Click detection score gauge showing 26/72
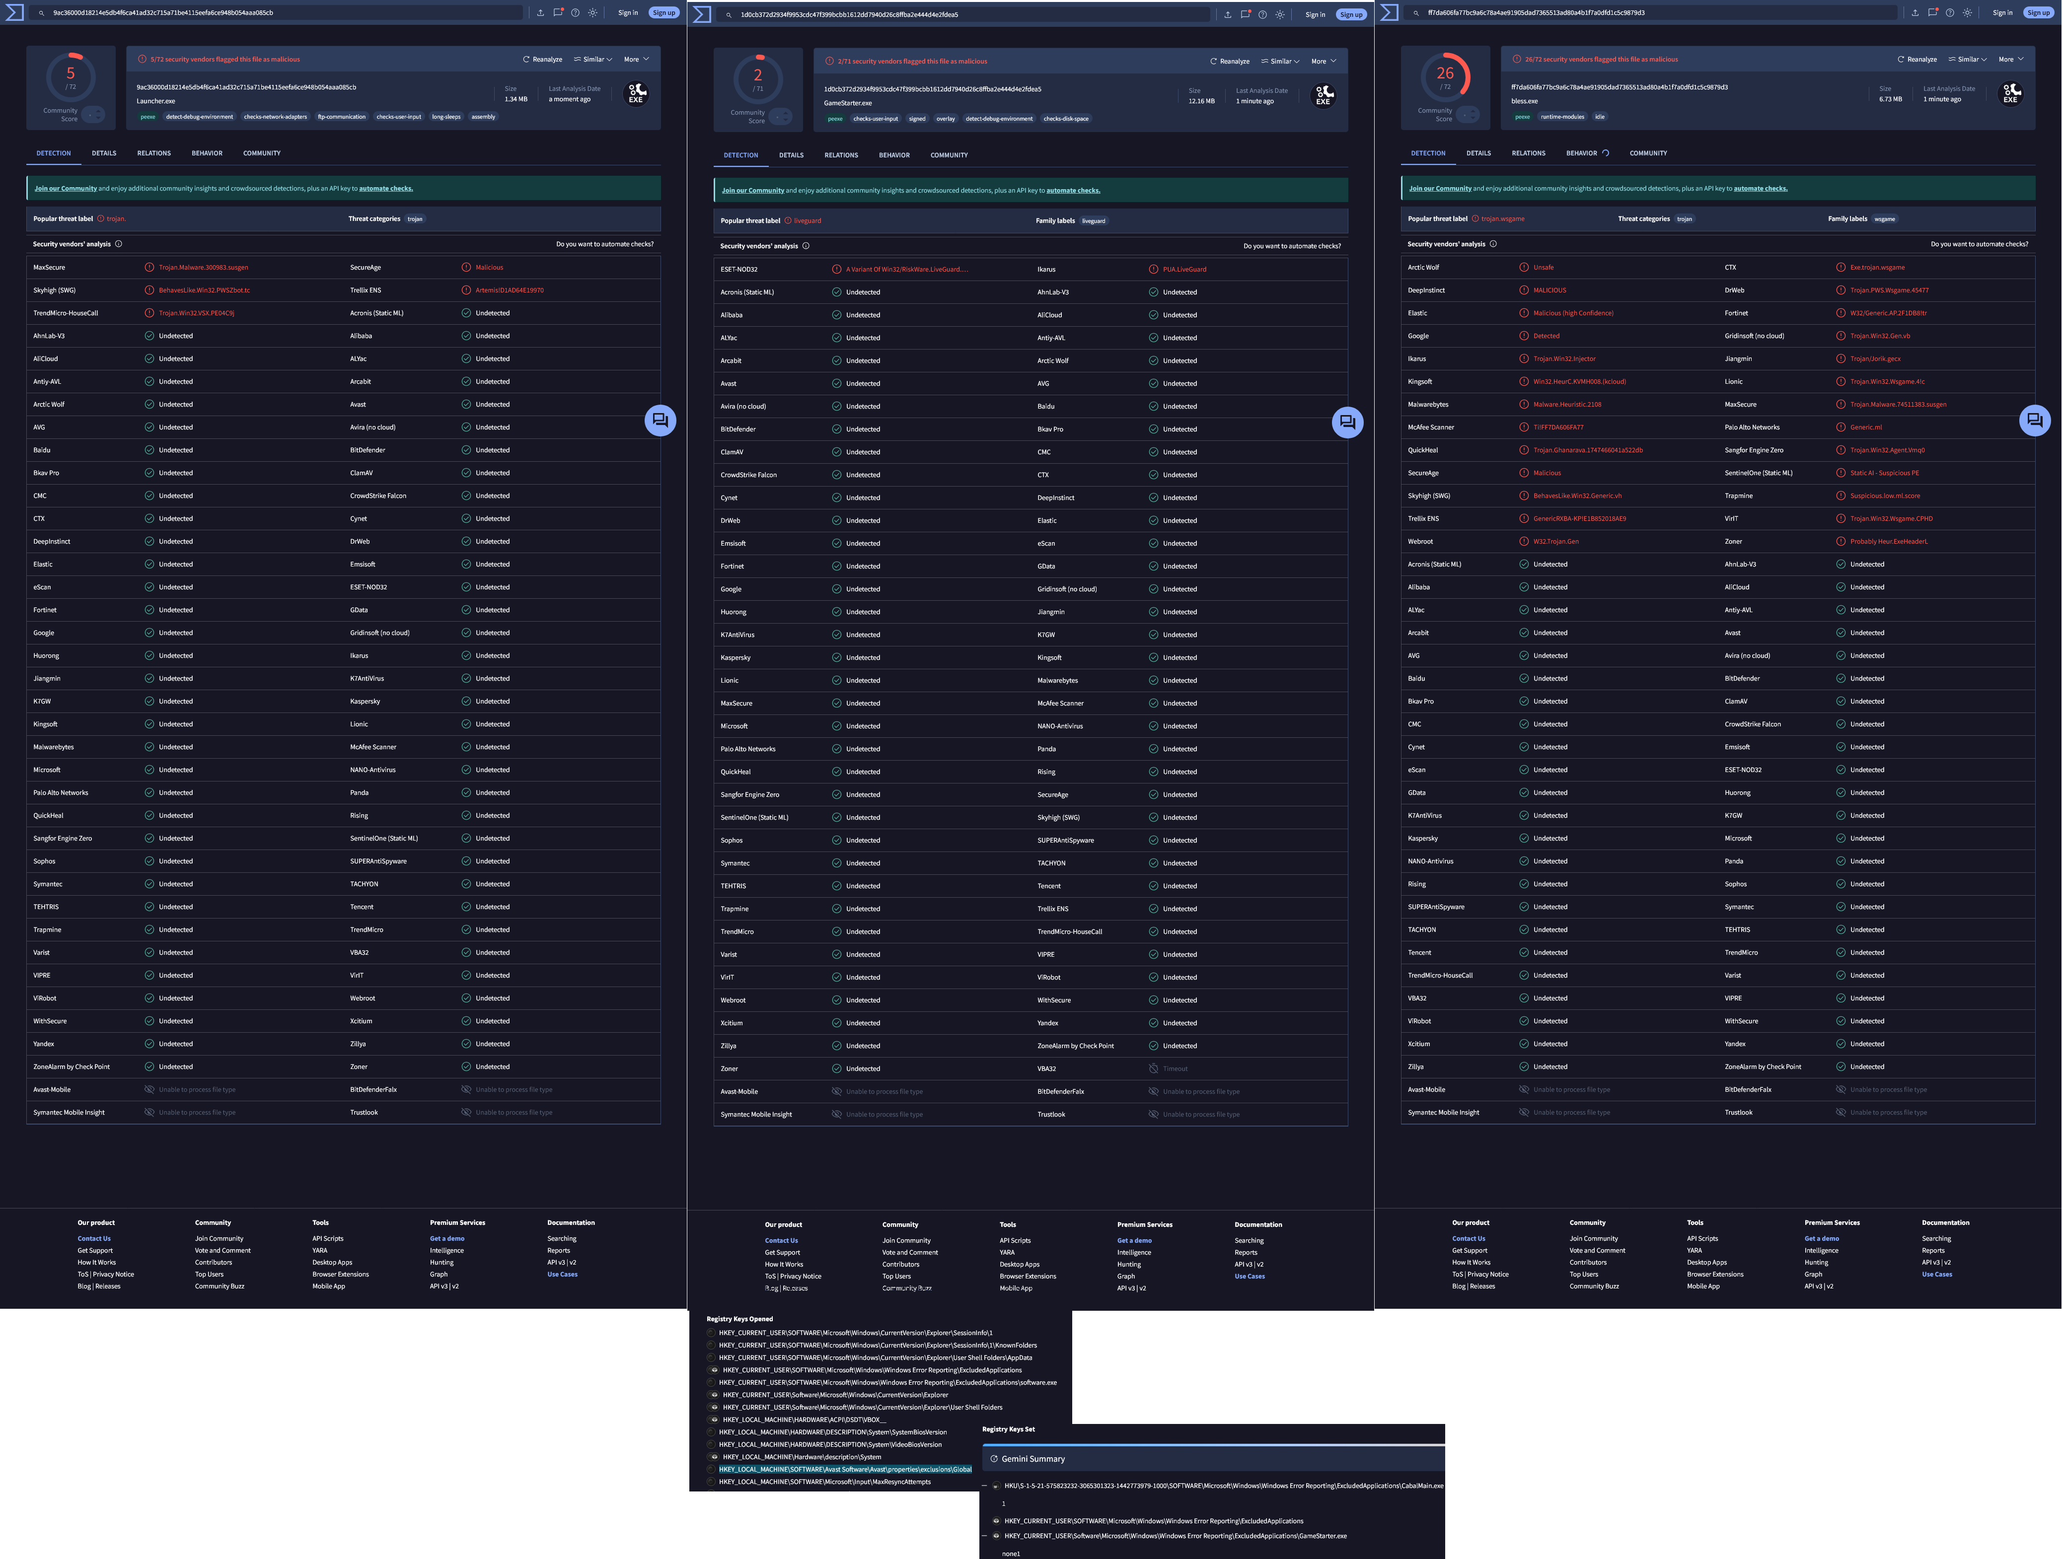This screenshot has height=1559, width=2063. 1446,76
